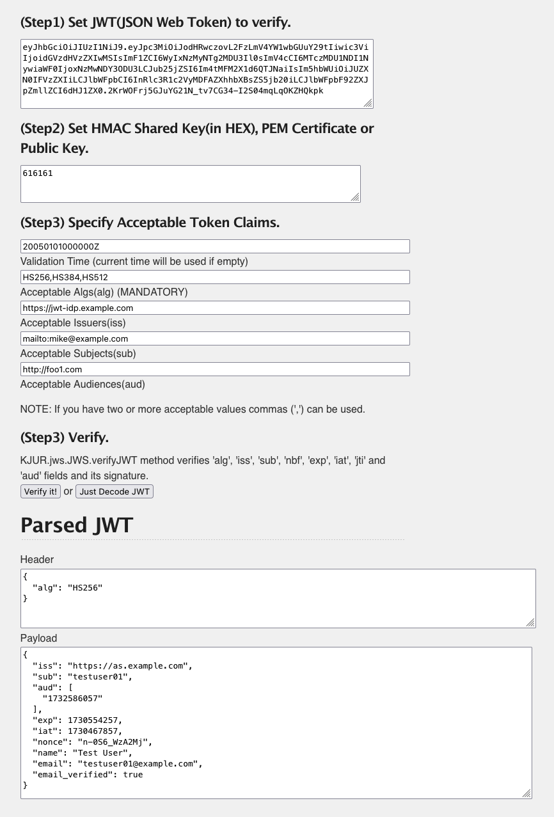Click the Parsed JWT heading
This screenshot has width=554, height=817.
point(76,525)
